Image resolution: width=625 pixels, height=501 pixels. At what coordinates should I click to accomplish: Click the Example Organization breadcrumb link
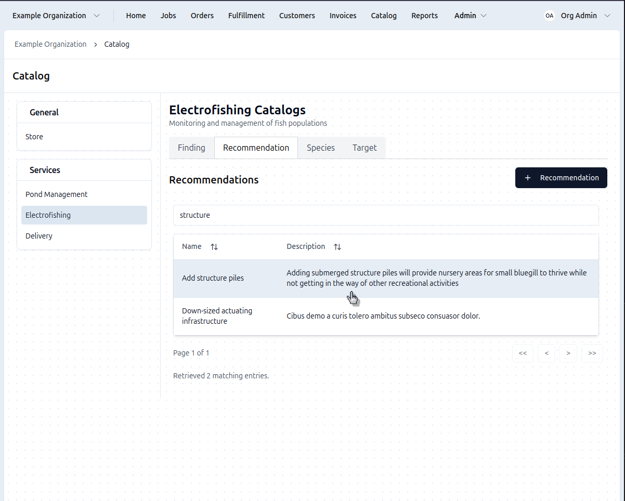(50, 44)
